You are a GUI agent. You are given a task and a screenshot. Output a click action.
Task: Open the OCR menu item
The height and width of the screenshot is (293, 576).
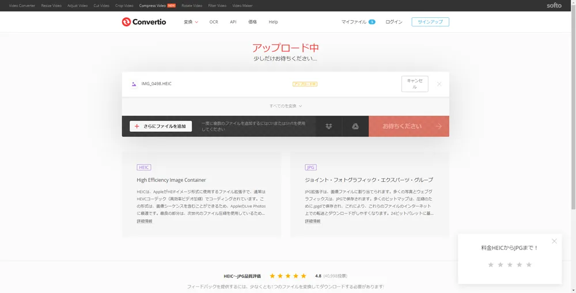point(214,22)
